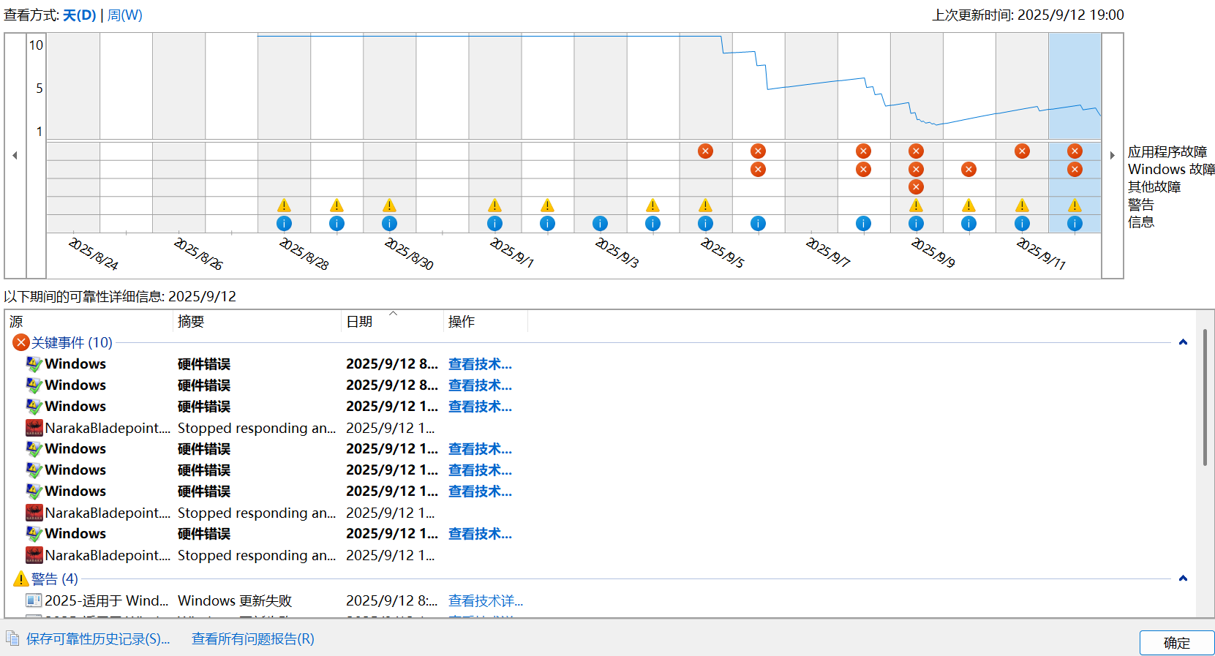Click warning triangle icon for 2025/8/30

coord(389,206)
